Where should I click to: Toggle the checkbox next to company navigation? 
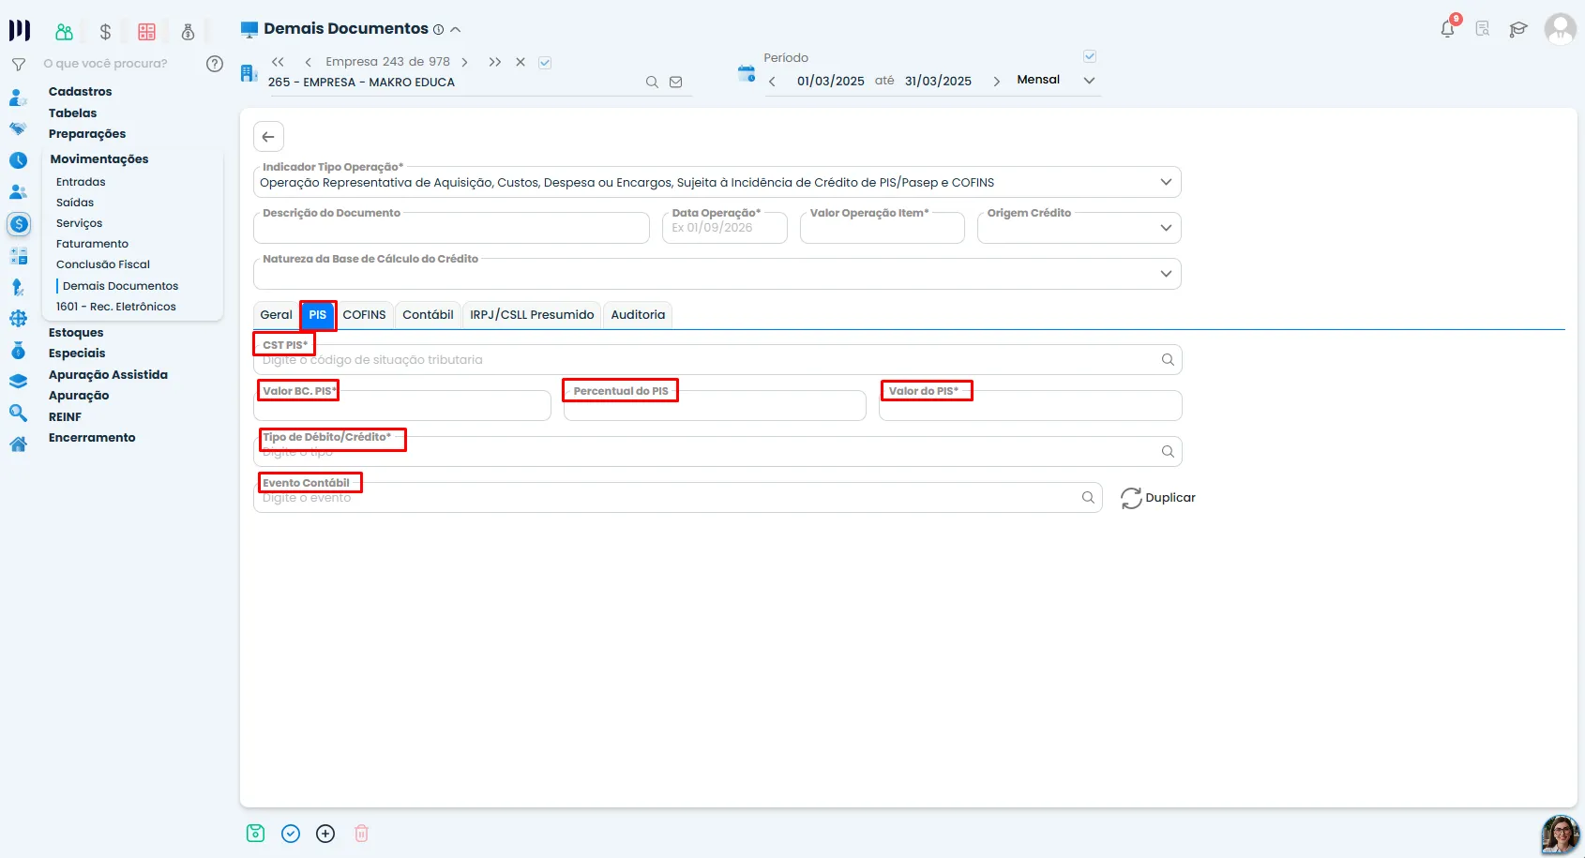tap(545, 63)
